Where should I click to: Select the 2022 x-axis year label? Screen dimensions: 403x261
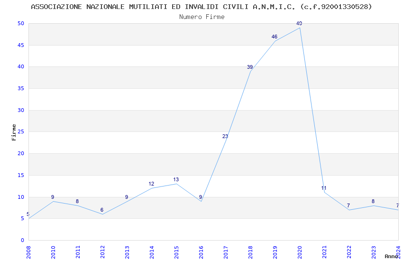click(349, 252)
